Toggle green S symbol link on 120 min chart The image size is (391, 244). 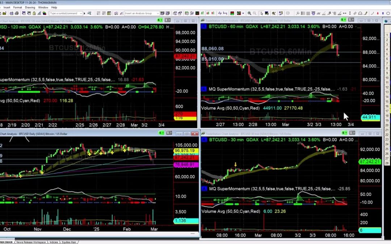159,20
